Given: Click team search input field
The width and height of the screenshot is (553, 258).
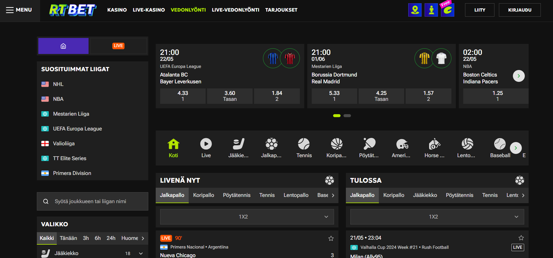Looking at the screenshot, I should click(92, 201).
